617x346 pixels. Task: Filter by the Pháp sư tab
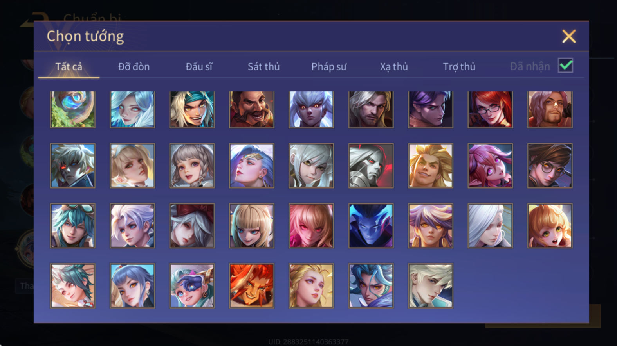coord(329,67)
